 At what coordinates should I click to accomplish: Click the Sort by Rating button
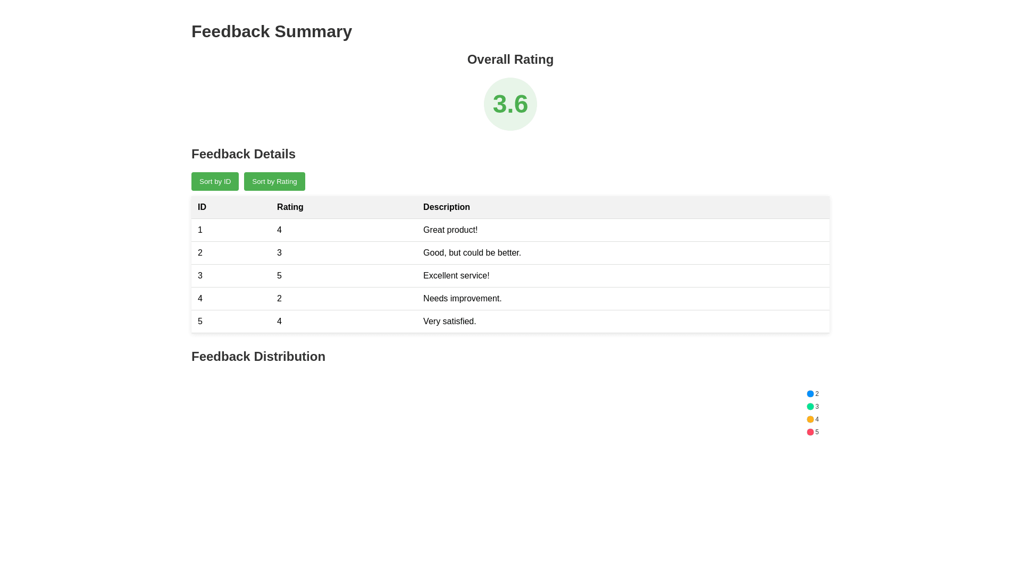coord(274,181)
